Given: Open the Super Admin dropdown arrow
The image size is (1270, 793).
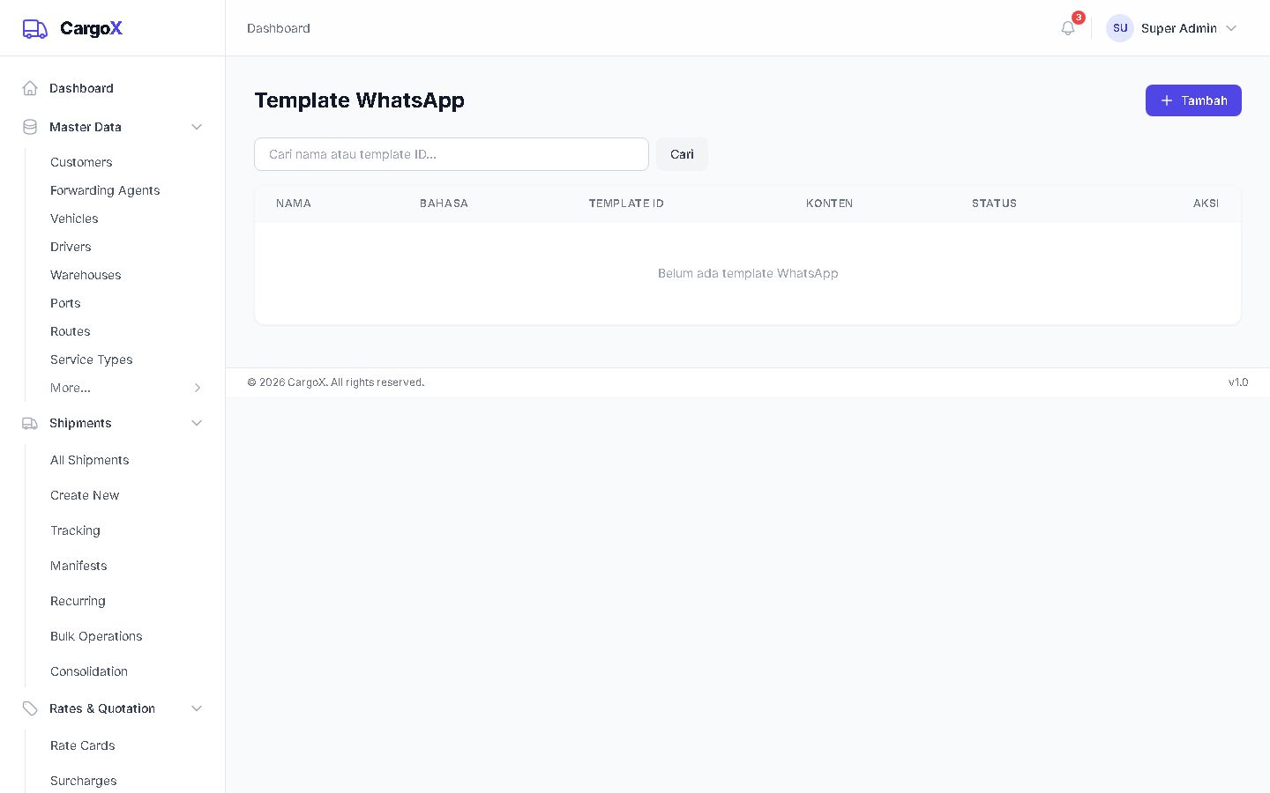Looking at the screenshot, I should coord(1231,28).
